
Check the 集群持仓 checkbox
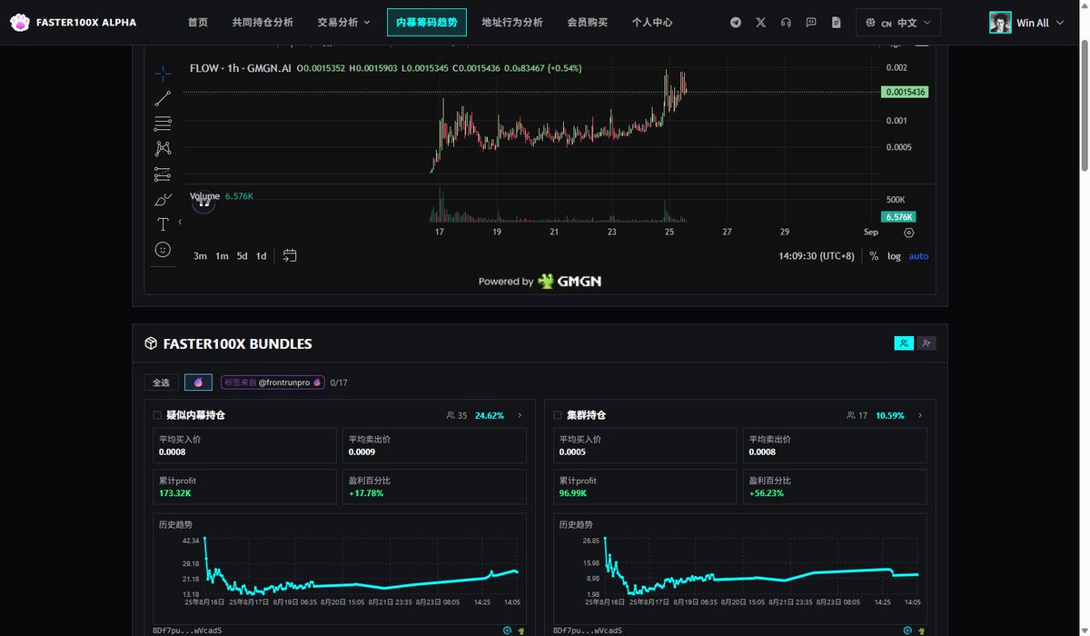[558, 415]
